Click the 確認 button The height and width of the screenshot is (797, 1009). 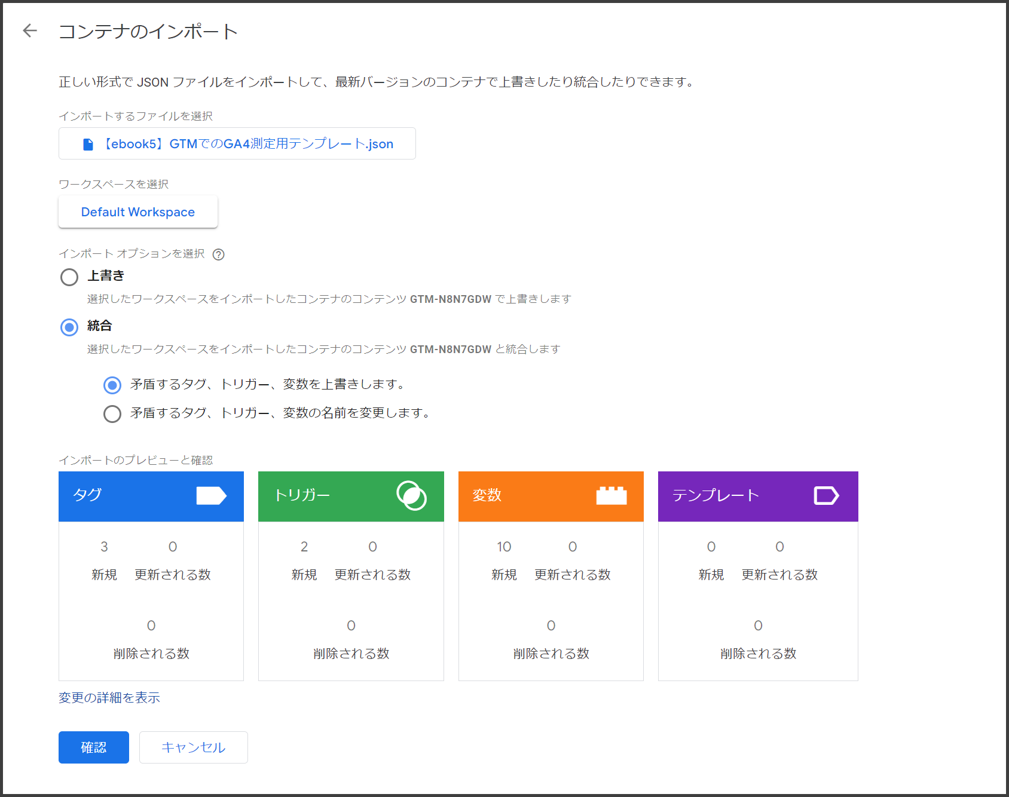tap(94, 747)
